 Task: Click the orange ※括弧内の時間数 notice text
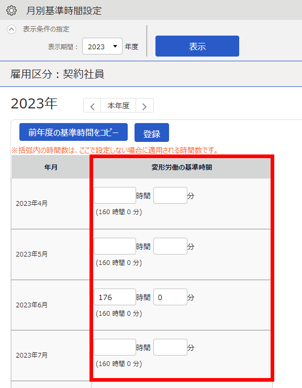coord(115,150)
